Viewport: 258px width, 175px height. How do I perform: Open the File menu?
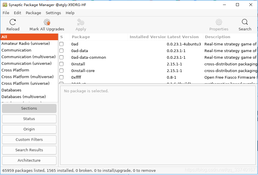(x=6, y=13)
